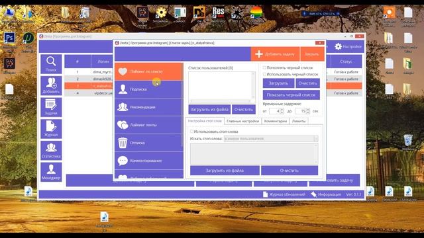Open the Задачи tasks section in sidebar
The width and height of the screenshot is (424, 238).
[51, 107]
